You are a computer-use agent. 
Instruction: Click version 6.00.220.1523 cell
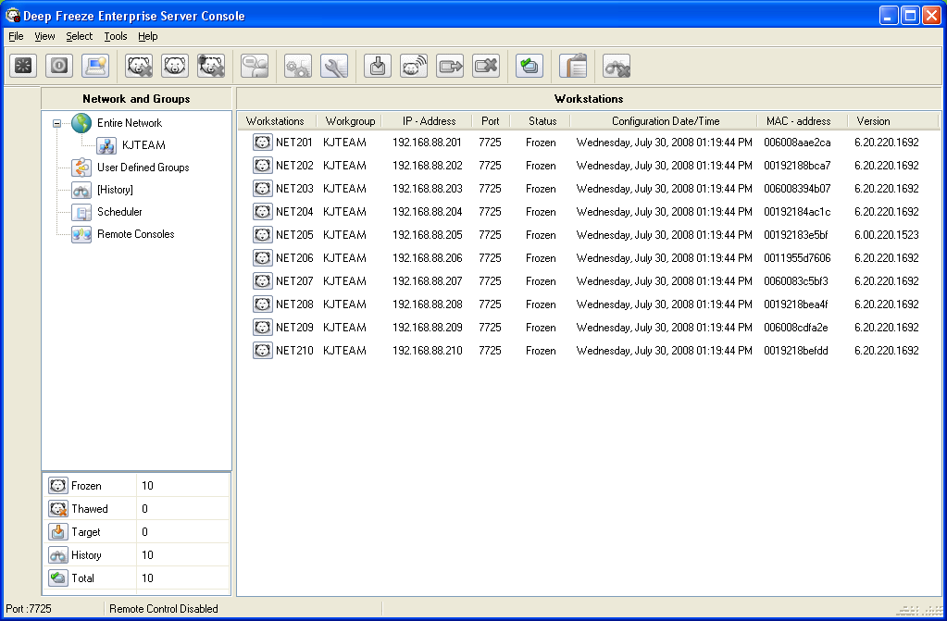click(887, 235)
